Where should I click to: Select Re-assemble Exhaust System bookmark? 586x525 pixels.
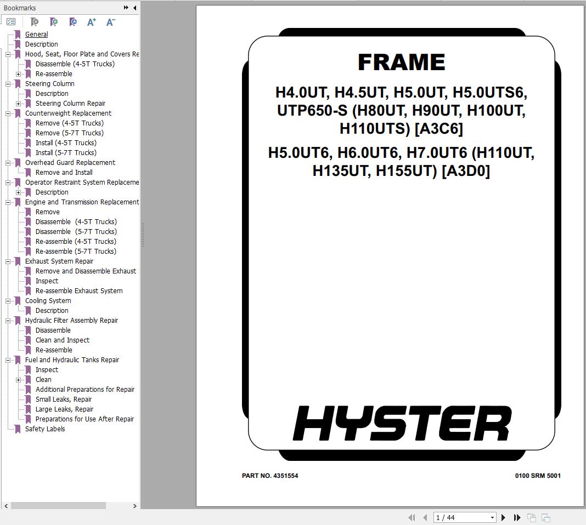click(x=79, y=290)
